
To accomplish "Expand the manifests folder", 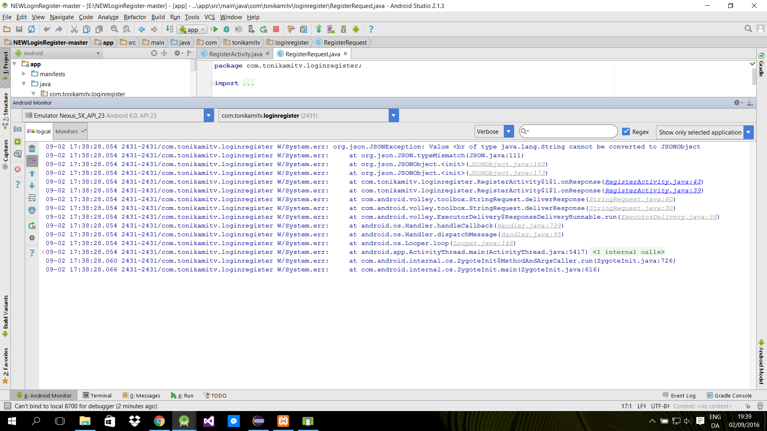I will [24, 74].
